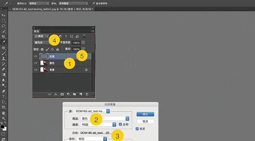Image resolution: width=255 pixels, height=141 pixels.
Task: Select the Eraser tool
Action: [3, 69]
